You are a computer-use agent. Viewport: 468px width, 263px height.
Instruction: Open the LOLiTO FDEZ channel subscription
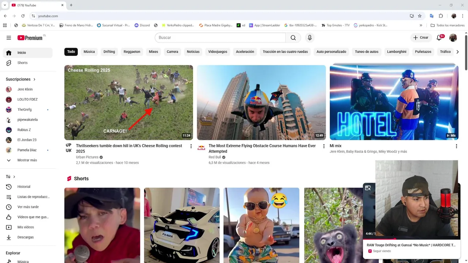(x=28, y=99)
